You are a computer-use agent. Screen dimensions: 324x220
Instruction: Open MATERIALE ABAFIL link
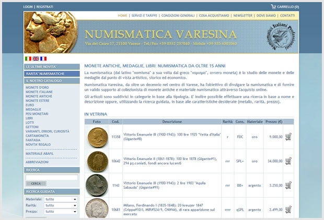40,154
